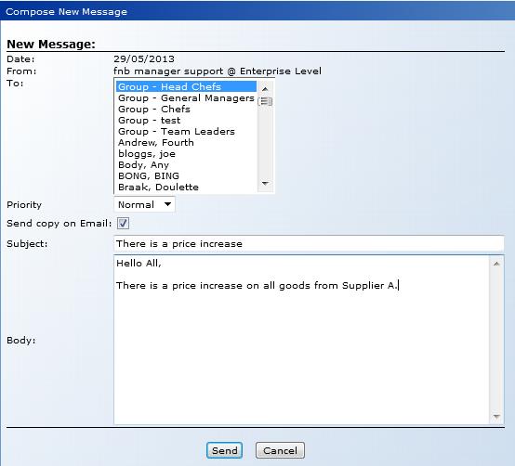Click the recipient list scrollbar thumb
The height and width of the screenshot is (466, 515).
point(265,102)
